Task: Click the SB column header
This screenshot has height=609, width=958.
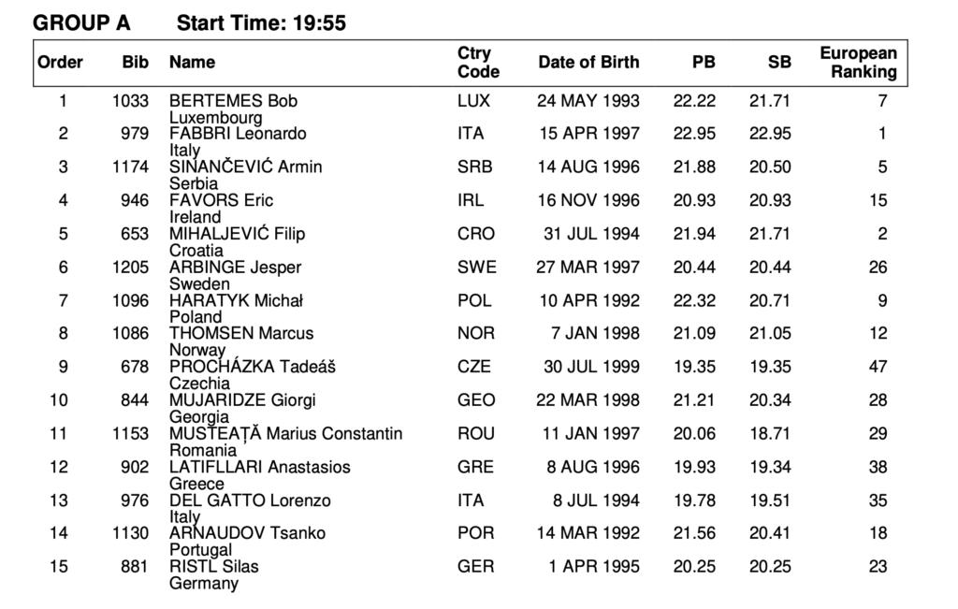Action: tap(779, 63)
